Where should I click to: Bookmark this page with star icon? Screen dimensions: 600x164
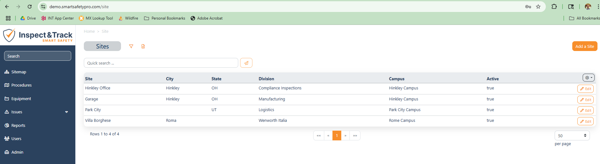538,7
